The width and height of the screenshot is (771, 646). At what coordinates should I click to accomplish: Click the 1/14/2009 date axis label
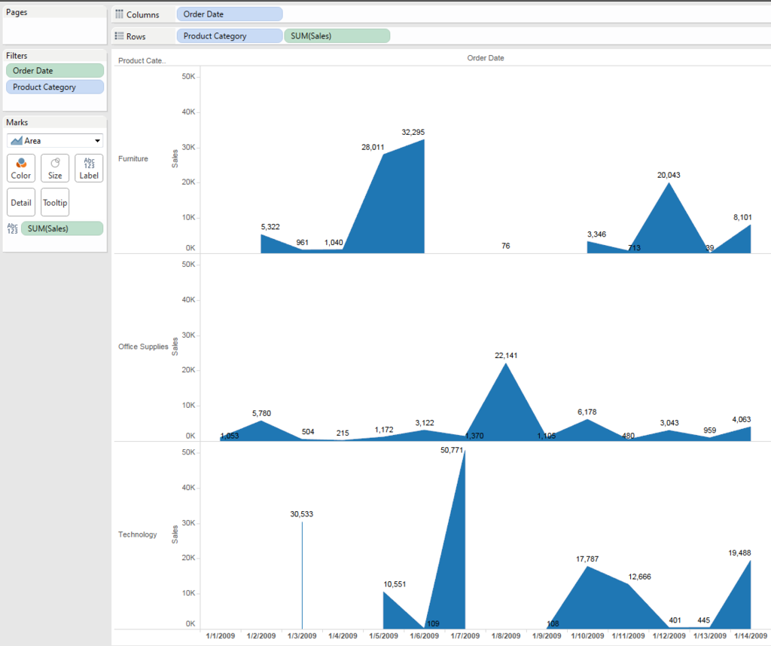click(x=751, y=635)
